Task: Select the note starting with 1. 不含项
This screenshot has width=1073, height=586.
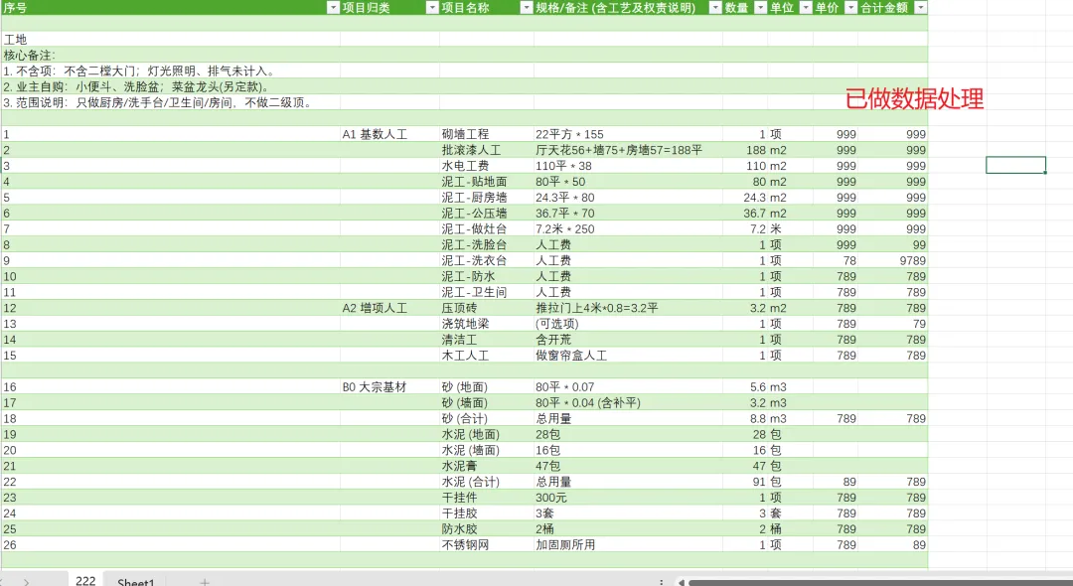Action: pos(171,72)
